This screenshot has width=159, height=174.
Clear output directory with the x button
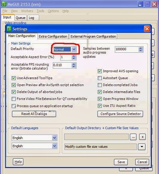pyautogui.click(x=142, y=137)
